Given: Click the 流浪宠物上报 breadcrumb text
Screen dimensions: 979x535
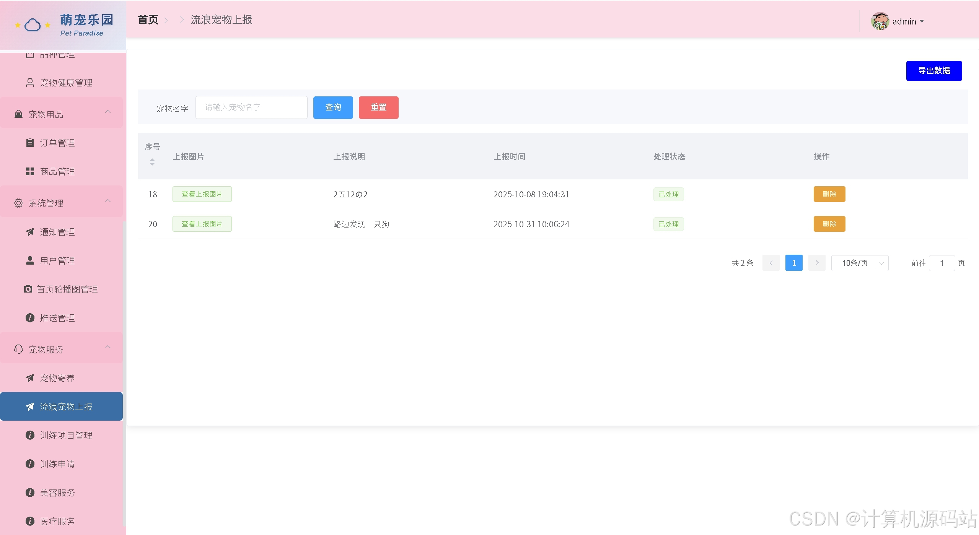Looking at the screenshot, I should click(x=221, y=20).
